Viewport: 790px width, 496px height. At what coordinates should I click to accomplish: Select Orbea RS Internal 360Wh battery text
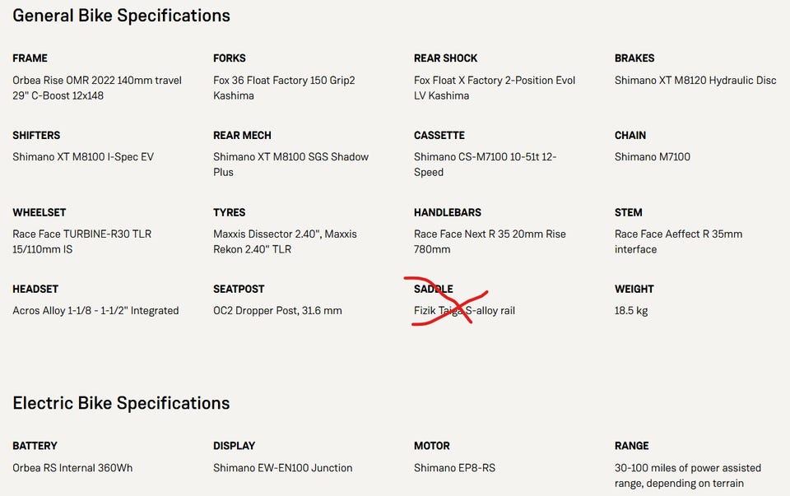(72, 468)
